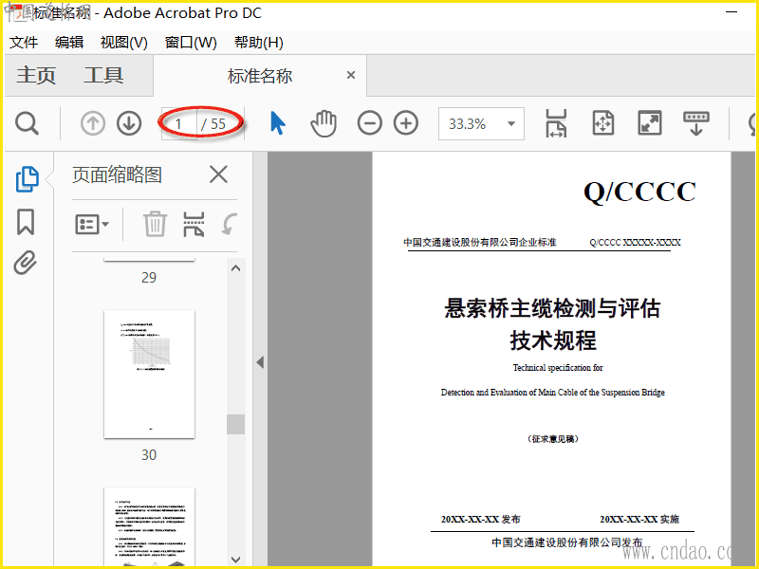Image resolution: width=759 pixels, height=569 pixels.
Task: Click the 页面缩略图 panel title
Action: pos(117,174)
